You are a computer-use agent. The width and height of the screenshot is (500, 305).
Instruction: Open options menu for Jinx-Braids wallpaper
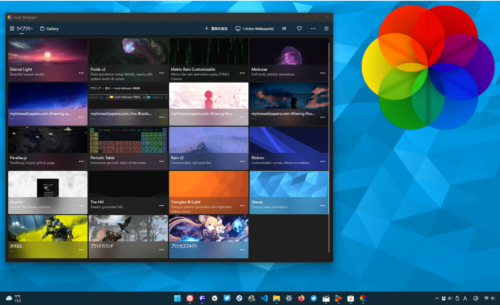pos(162,117)
